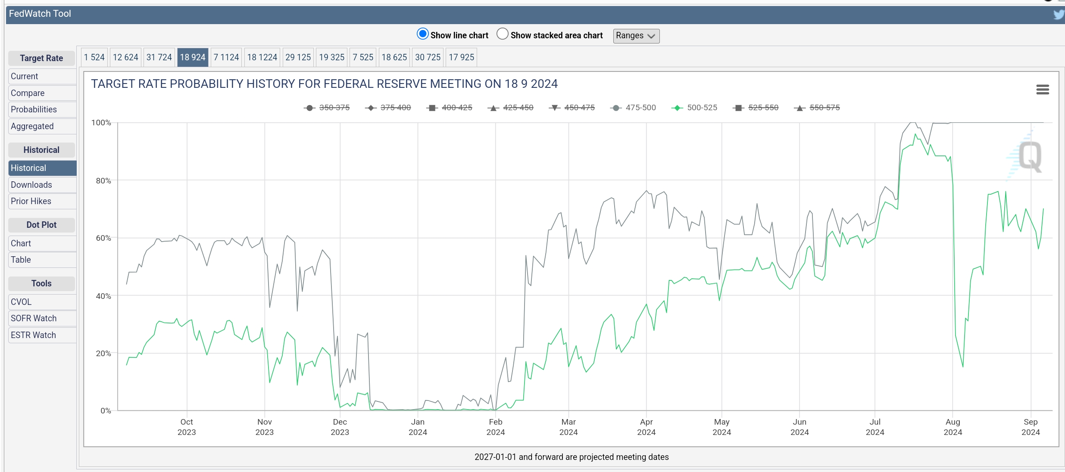Switch to the 7 1124 meeting tab

coord(226,57)
